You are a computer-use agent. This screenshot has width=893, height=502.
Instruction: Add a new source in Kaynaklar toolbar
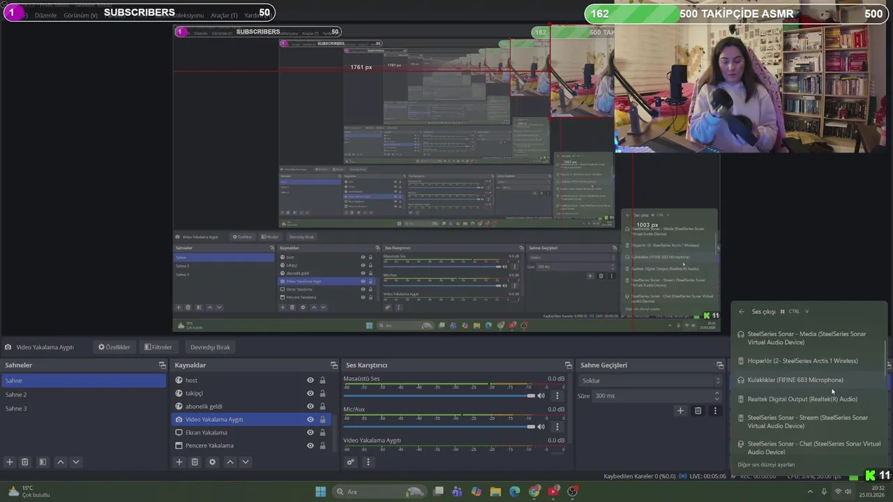pyautogui.click(x=179, y=462)
